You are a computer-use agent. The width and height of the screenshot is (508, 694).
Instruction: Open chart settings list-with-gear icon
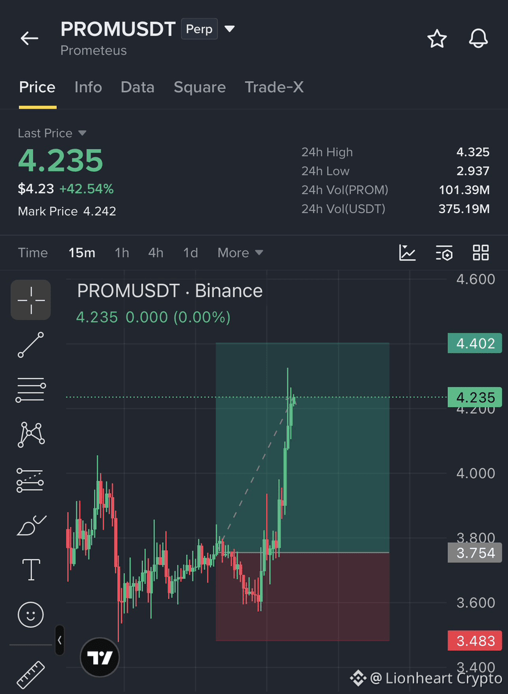[444, 252]
